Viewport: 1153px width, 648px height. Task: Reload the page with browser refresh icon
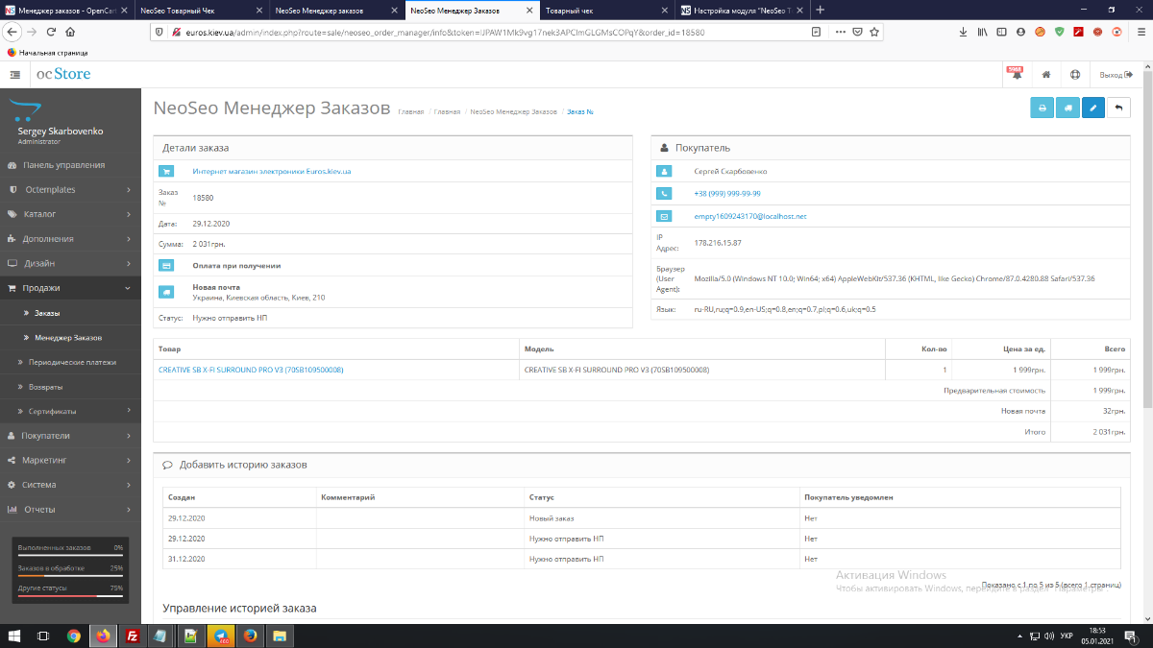[50, 32]
